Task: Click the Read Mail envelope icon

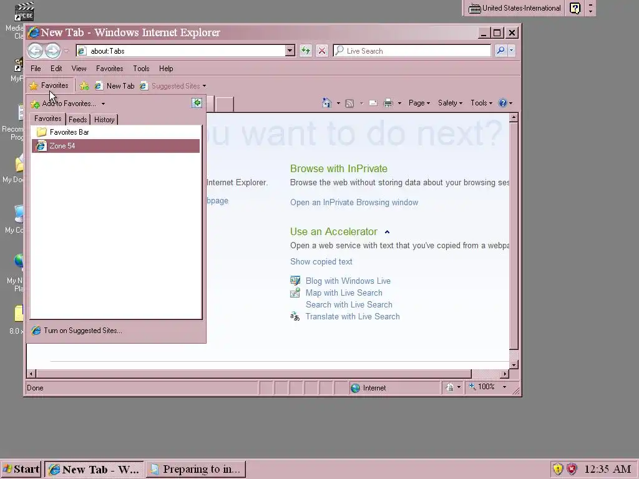Action: click(373, 103)
